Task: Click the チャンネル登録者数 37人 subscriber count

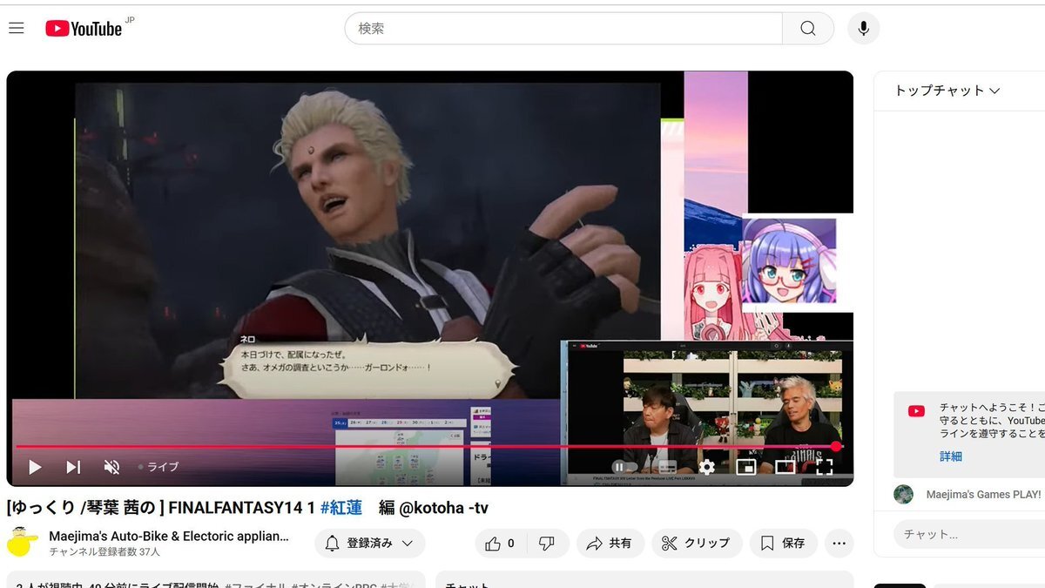Action: click(x=104, y=552)
